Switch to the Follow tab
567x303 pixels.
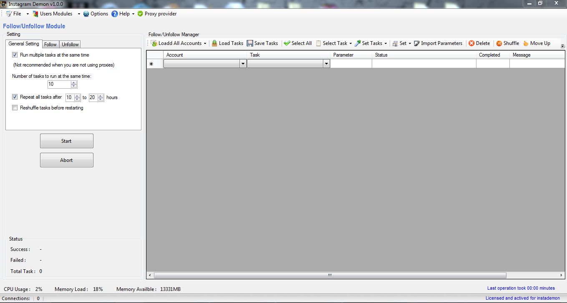(50, 45)
